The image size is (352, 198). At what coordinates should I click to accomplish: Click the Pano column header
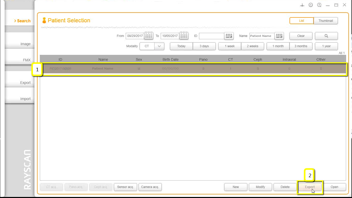(x=203, y=60)
